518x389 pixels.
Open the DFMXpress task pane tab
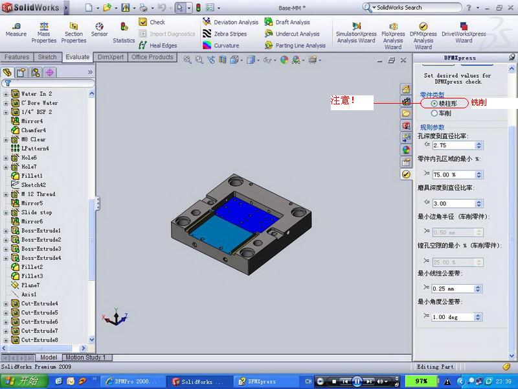pos(406,174)
